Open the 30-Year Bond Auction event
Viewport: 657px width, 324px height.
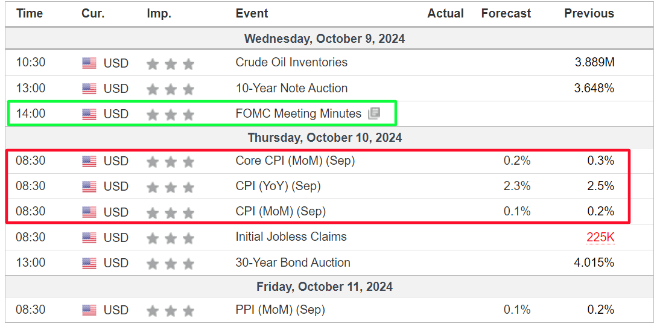pos(293,263)
